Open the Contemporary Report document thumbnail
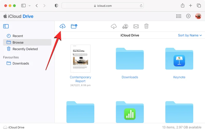The height and width of the screenshot is (131, 205). pos(80,59)
